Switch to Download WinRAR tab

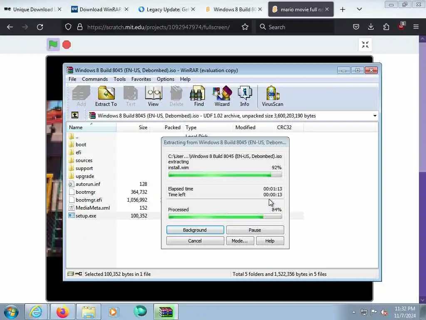tap(100, 9)
